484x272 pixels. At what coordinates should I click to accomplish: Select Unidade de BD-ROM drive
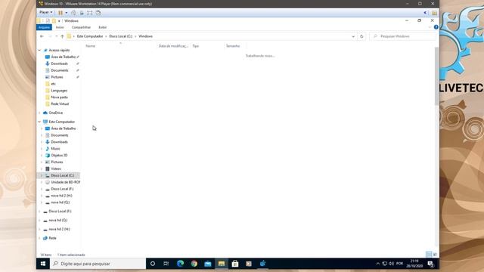pyautogui.click(x=65, y=182)
